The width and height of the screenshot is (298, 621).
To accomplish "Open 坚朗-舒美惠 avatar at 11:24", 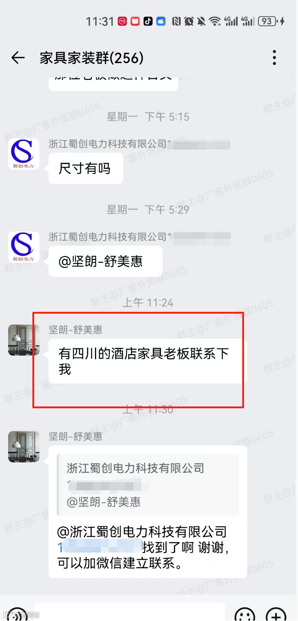I will click(24, 340).
